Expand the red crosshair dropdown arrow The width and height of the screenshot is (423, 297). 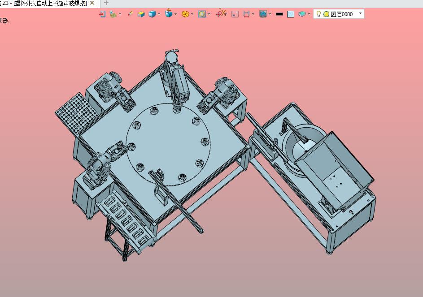[x=226, y=14]
